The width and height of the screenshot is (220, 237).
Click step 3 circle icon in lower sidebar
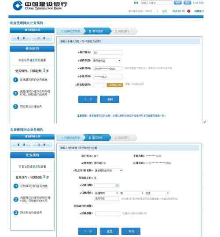pyautogui.click(x=16, y=213)
